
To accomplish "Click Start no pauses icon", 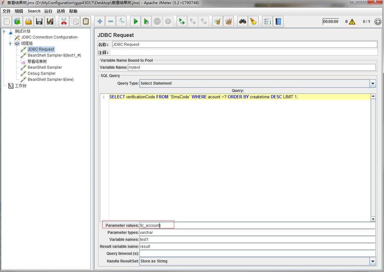I will tap(146, 22).
